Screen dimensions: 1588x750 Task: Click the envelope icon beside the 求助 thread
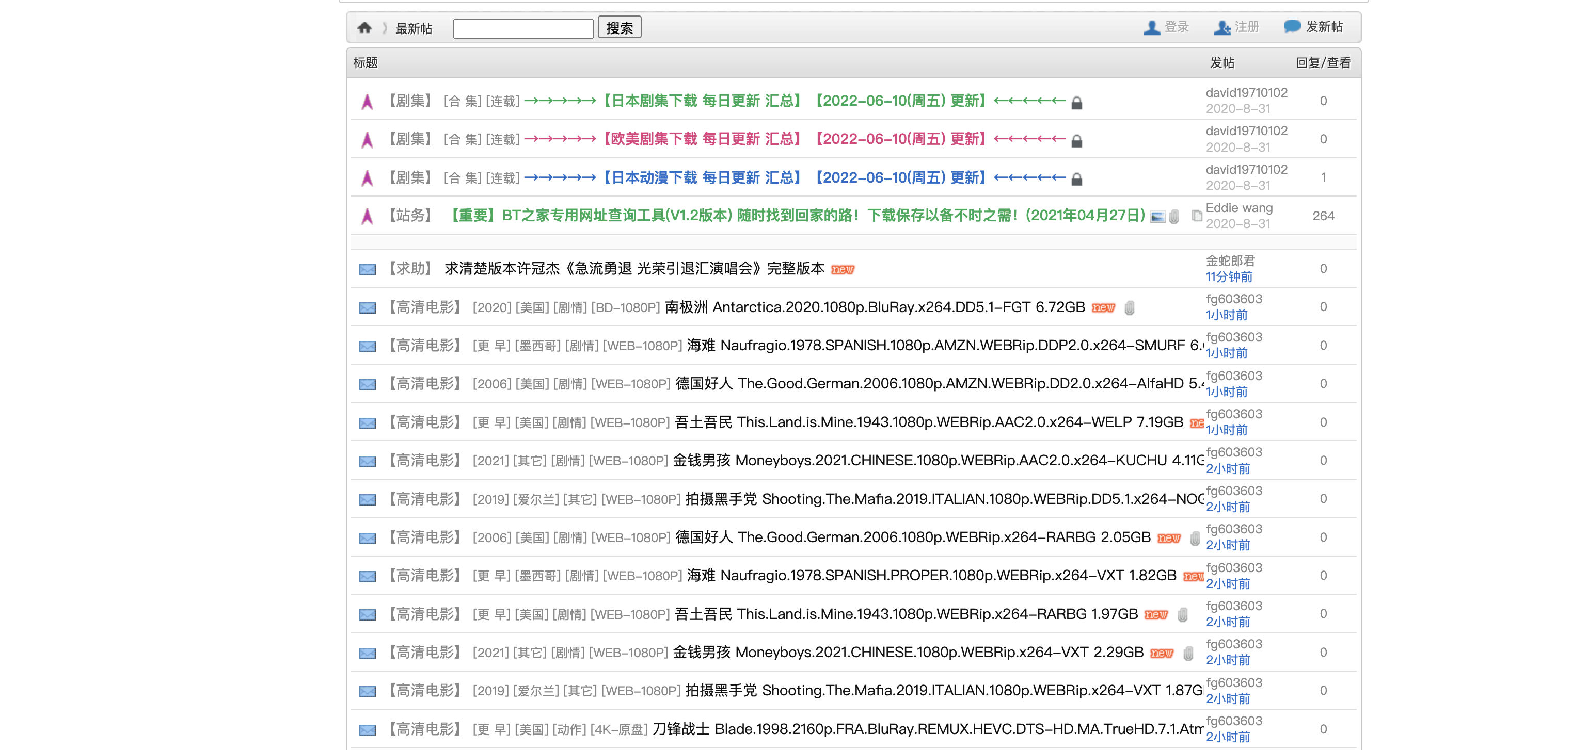[x=368, y=270]
